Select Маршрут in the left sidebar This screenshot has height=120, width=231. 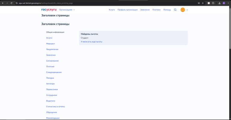click(51, 44)
